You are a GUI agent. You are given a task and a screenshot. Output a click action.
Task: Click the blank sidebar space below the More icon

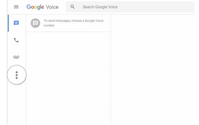click(17, 104)
